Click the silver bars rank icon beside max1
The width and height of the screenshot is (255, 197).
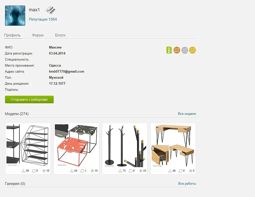click(50, 10)
